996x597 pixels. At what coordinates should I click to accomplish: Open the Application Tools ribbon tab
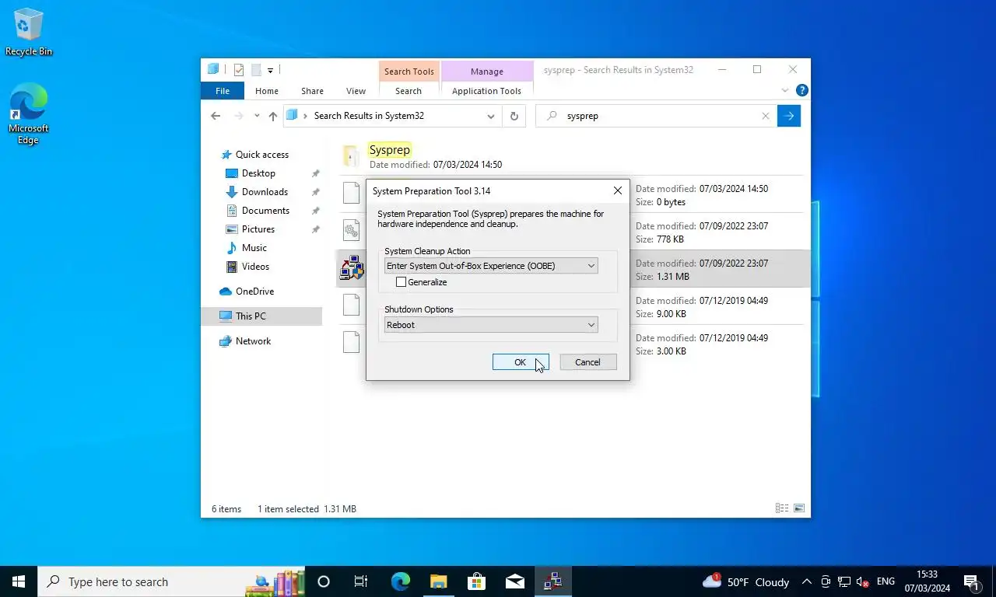pyautogui.click(x=487, y=91)
